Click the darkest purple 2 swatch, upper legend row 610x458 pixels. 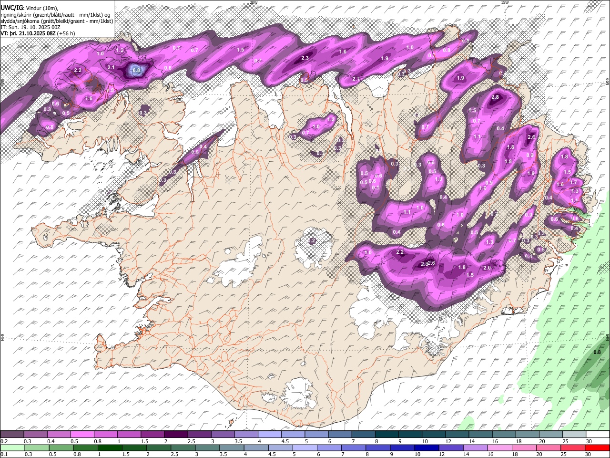click(x=176, y=435)
